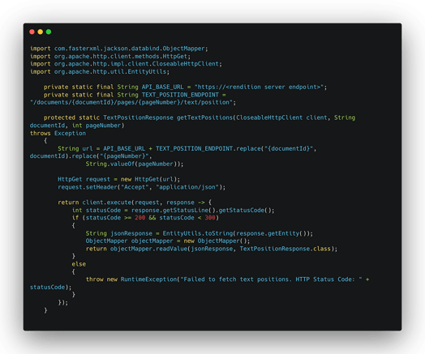
Task: Click the EntityUtils import statement
Action: [x=100, y=72]
